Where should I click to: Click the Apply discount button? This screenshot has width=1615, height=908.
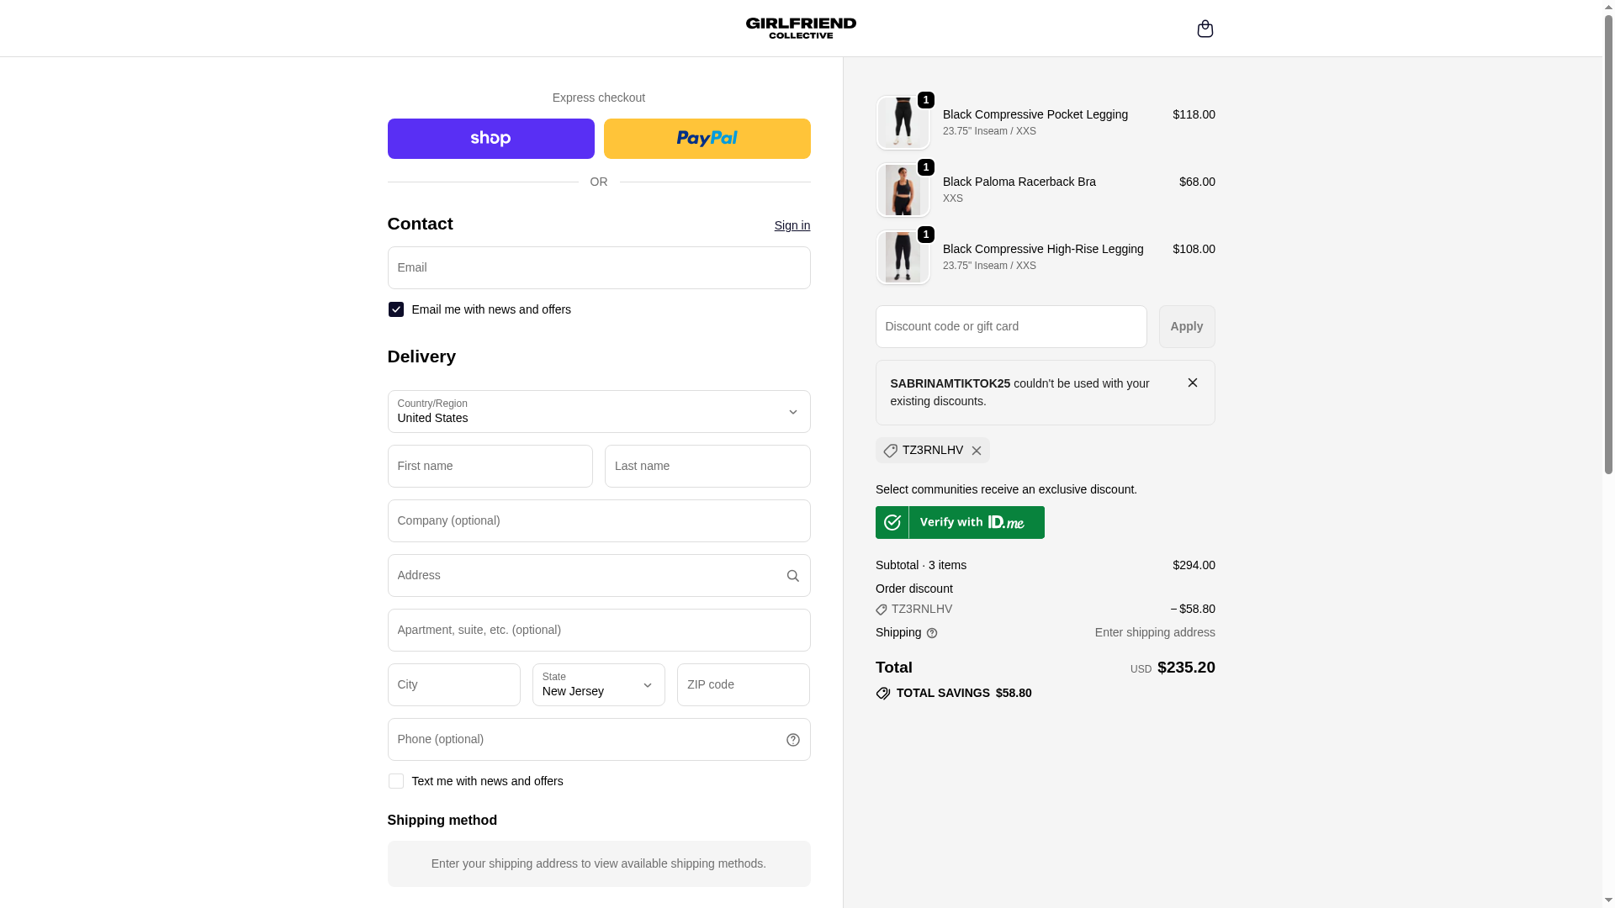coord(1186,326)
